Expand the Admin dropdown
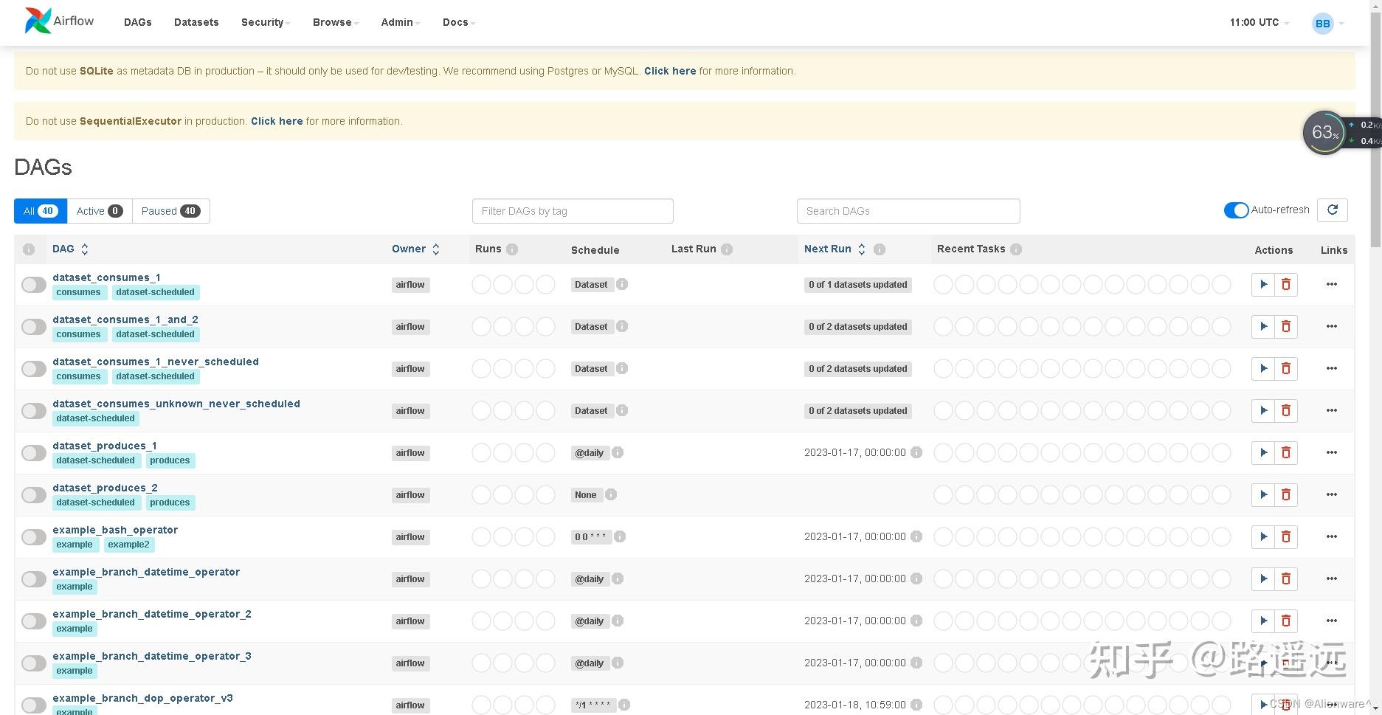Viewport: 1382px width, 715px height. 398,22
